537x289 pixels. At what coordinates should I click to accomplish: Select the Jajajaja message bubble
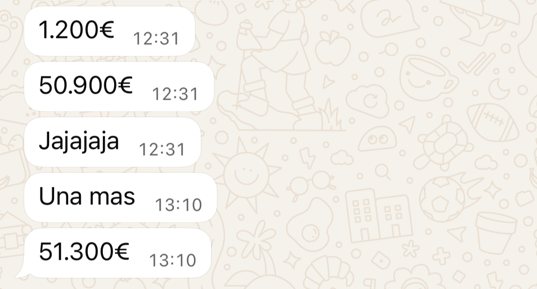[113, 142]
